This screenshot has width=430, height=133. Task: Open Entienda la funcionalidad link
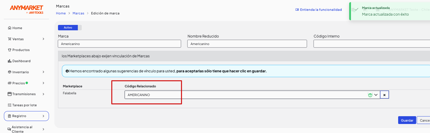coord(321,10)
